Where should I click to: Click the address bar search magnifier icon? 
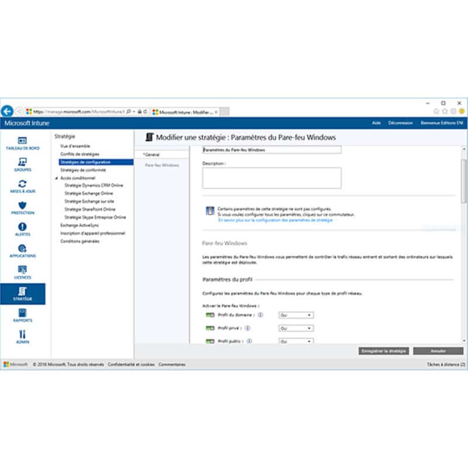pos(129,112)
